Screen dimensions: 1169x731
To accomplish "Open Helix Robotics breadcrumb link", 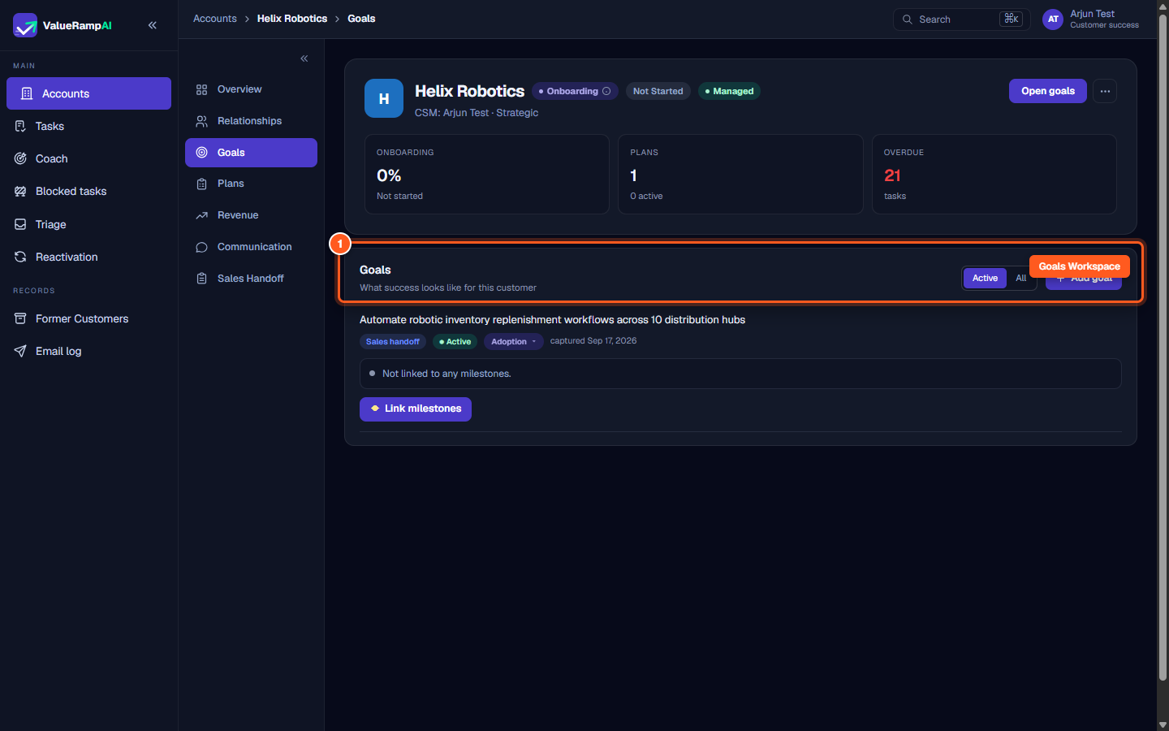I will 292,19.
